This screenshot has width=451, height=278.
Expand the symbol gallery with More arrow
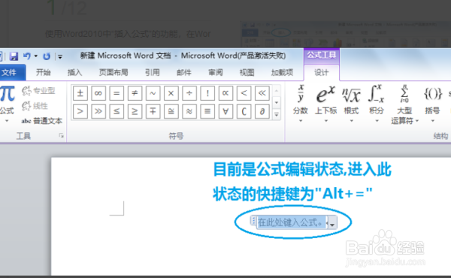click(x=277, y=114)
